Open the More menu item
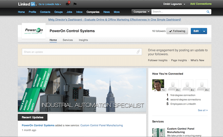Image resolution: width=223 pixels, height=137 pixels. (117, 12)
